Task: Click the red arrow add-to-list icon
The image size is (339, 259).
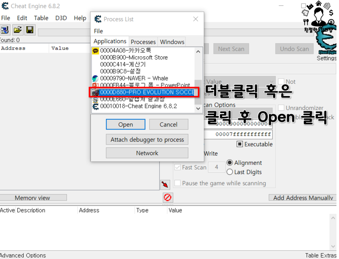Action: pyautogui.click(x=165, y=185)
